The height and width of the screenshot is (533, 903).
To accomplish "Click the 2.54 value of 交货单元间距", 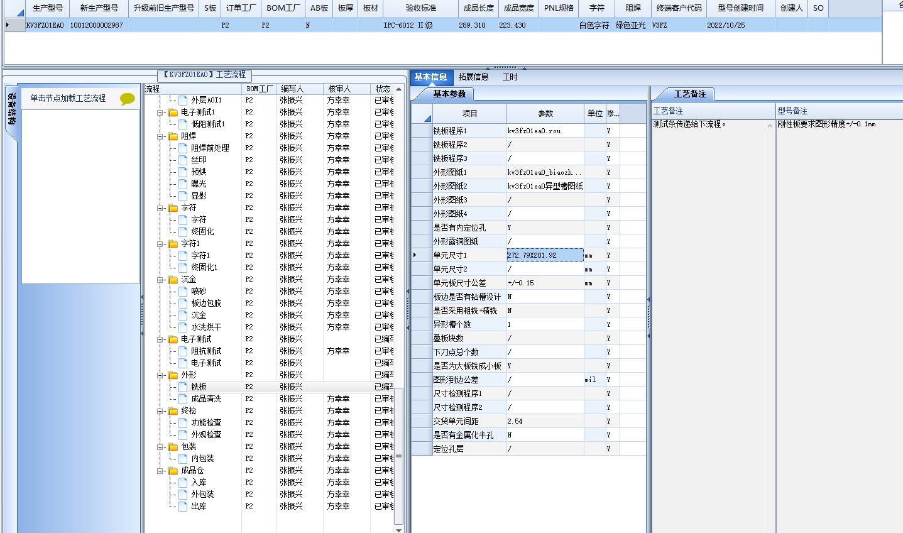I will [545, 421].
